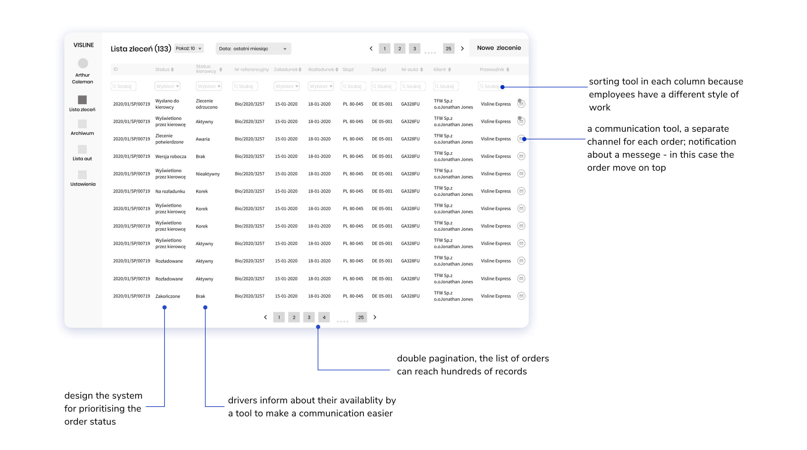The width and height of the screenshot is (807, 450).
Task: Sort by Status column arrows
Action: point(172,69)
